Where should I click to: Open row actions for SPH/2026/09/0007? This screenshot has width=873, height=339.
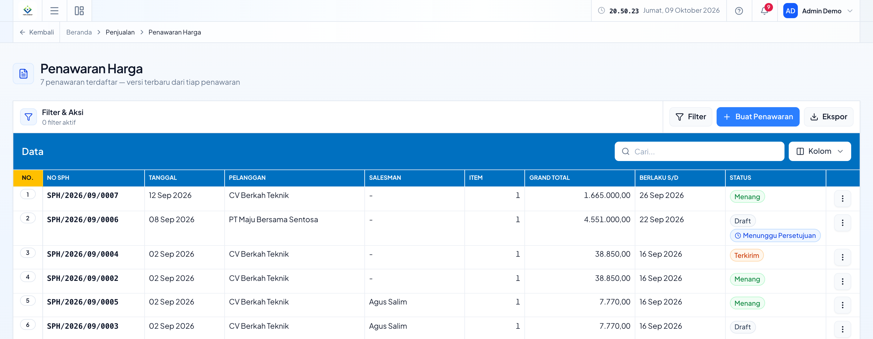coord(842,199)
